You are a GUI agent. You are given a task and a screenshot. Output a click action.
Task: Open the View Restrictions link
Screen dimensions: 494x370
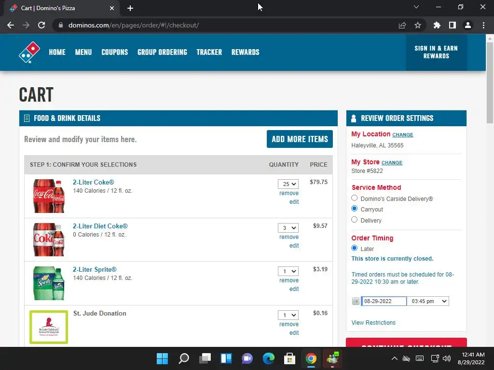pos(373,322)
